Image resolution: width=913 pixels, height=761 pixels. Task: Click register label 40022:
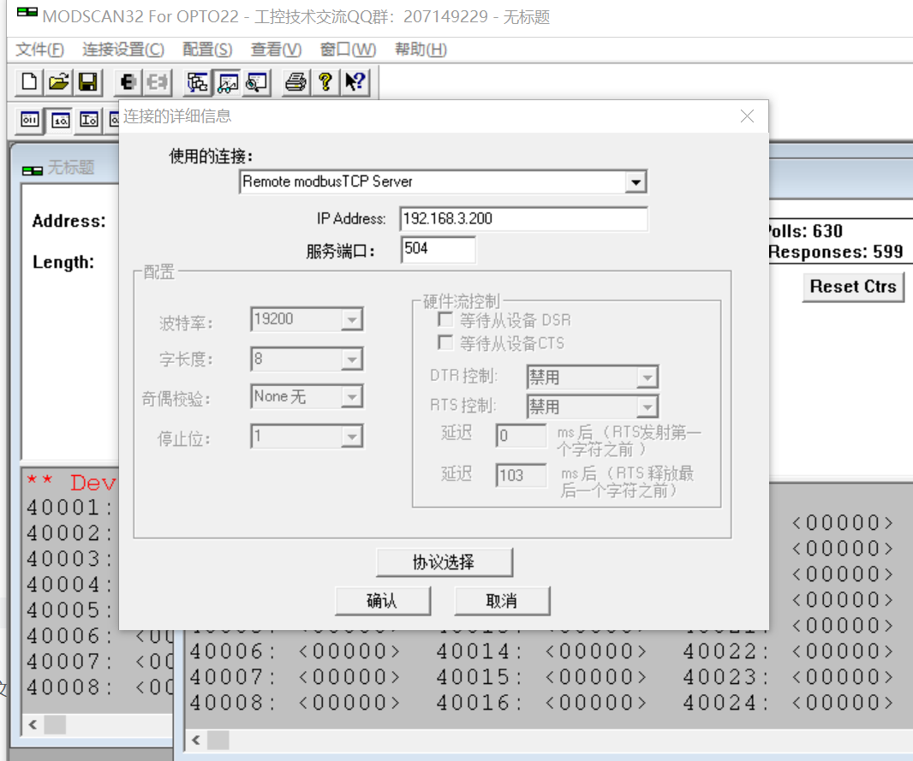[x=726, y=651]
